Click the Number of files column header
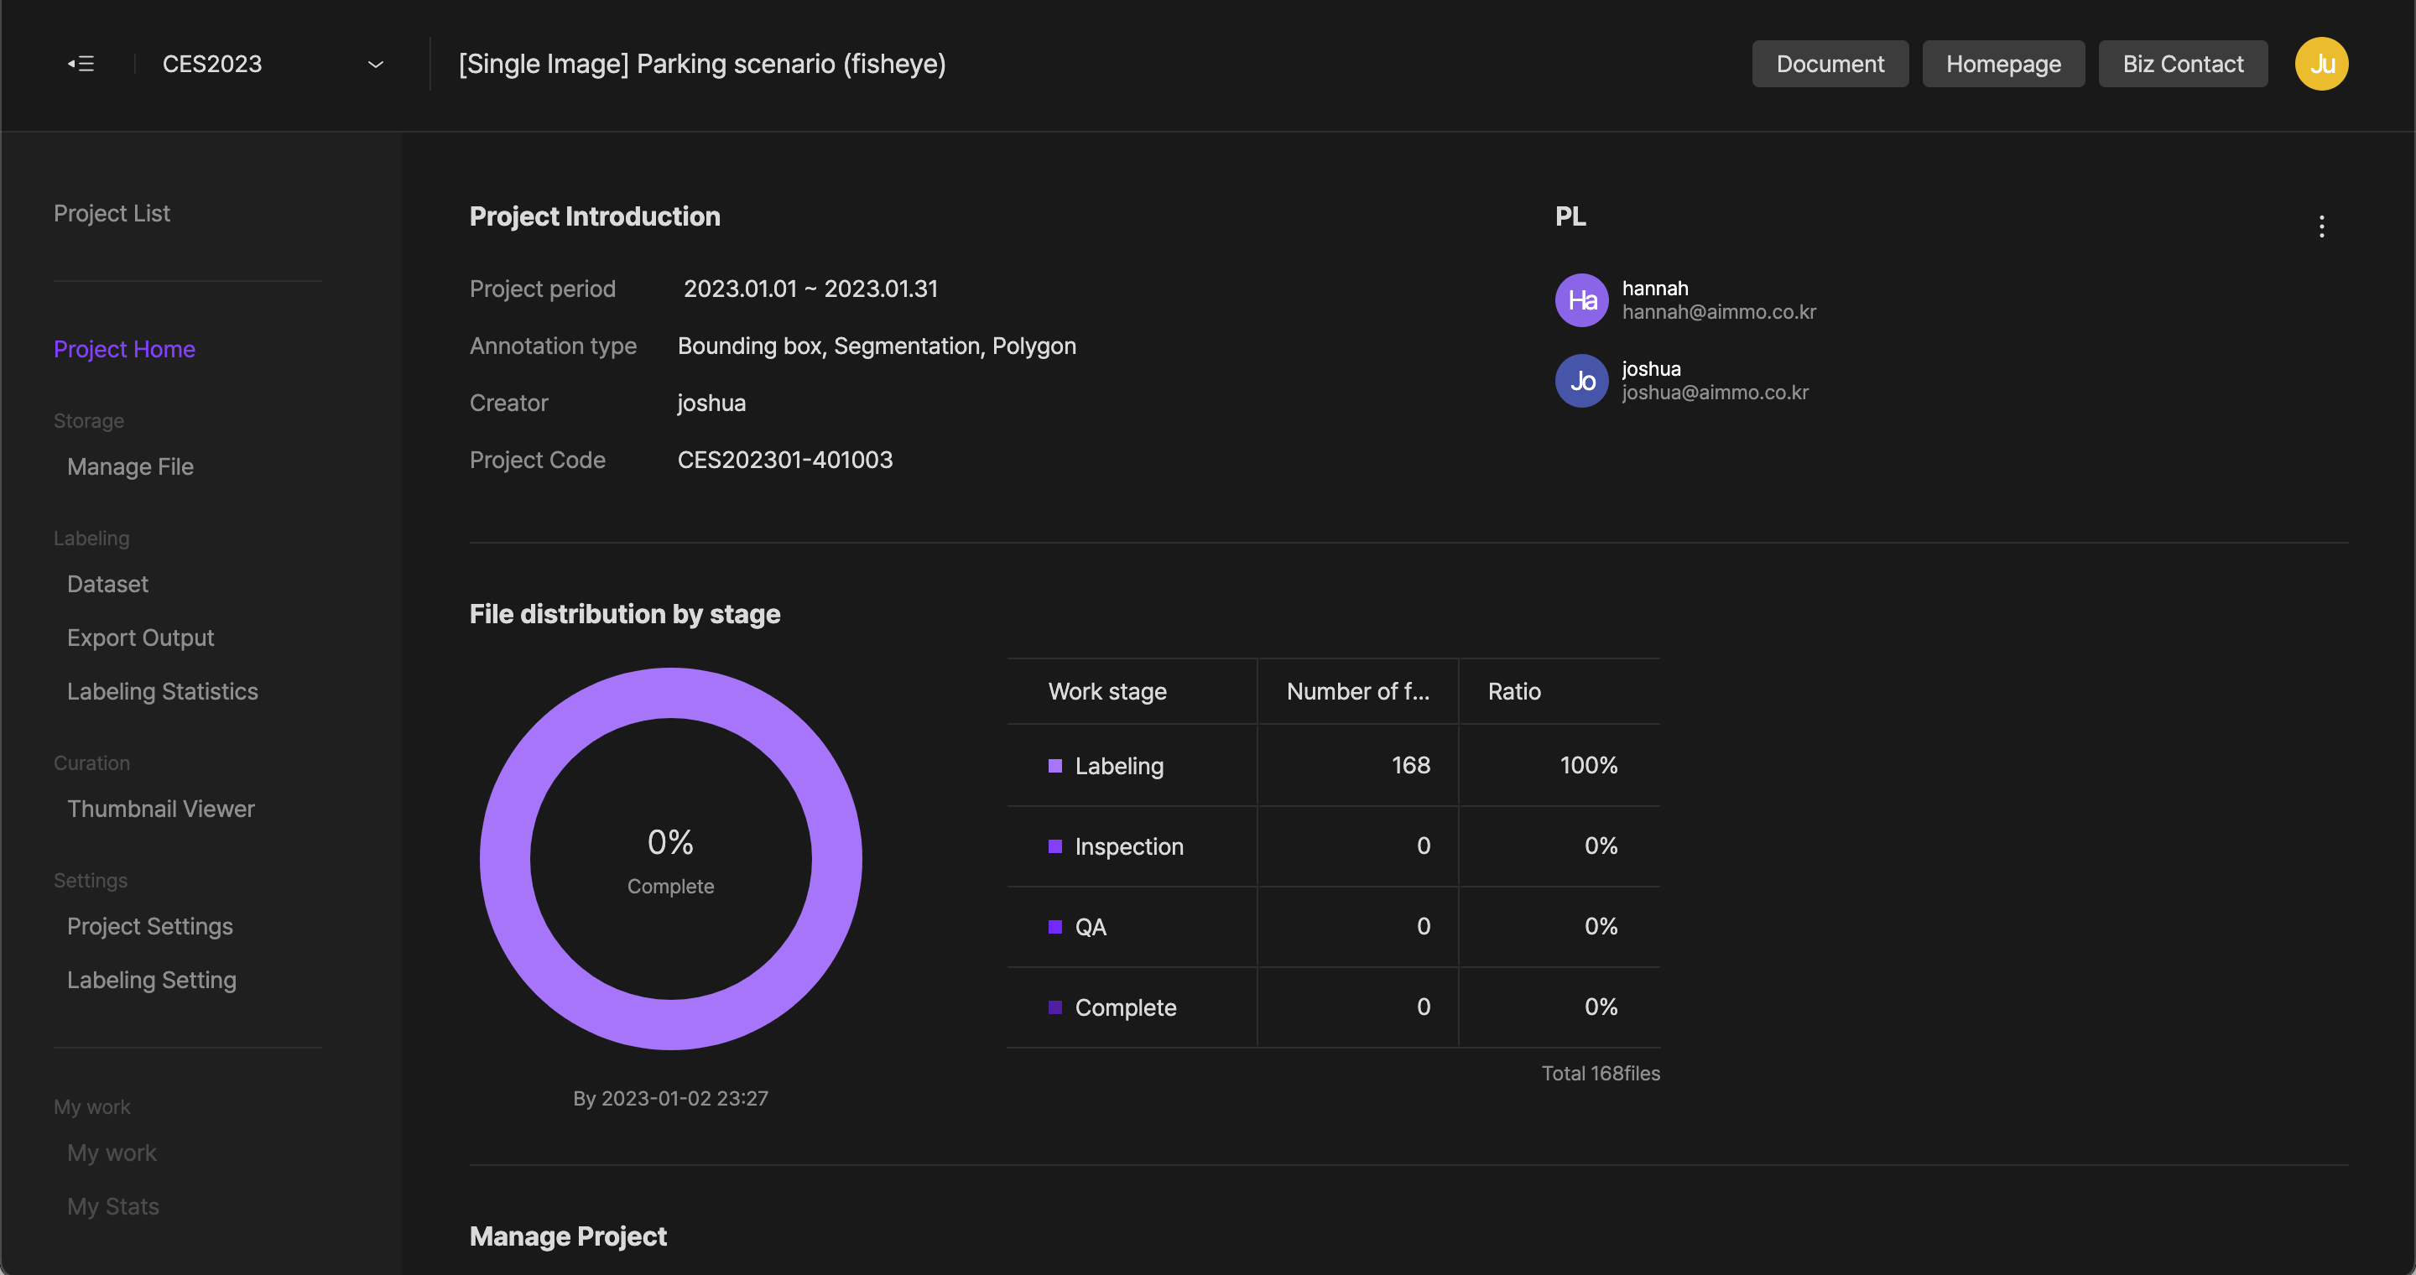2416x1275 pixels. 1357,691
